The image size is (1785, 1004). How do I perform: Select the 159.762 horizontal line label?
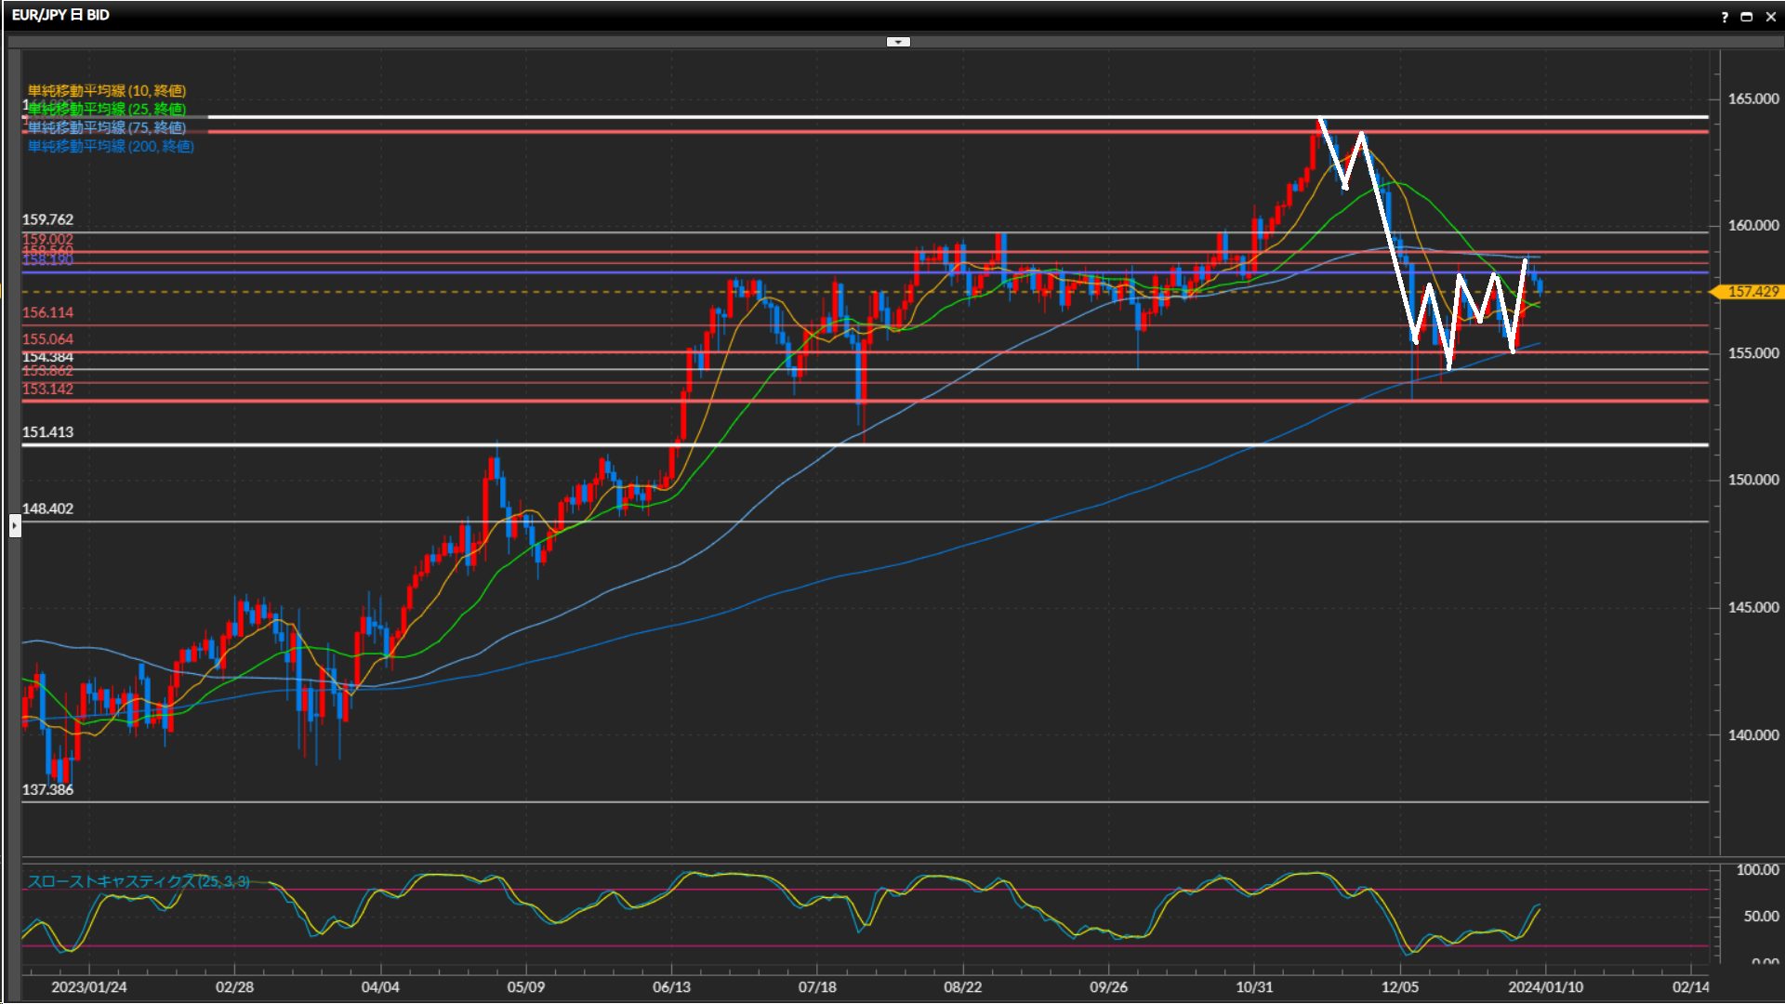point(47,220)
